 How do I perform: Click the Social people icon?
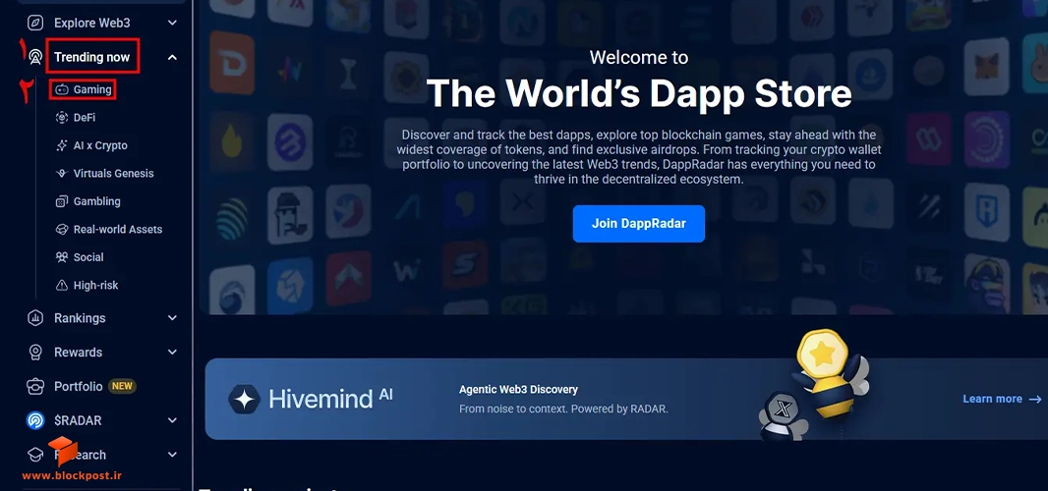(62, 257)
